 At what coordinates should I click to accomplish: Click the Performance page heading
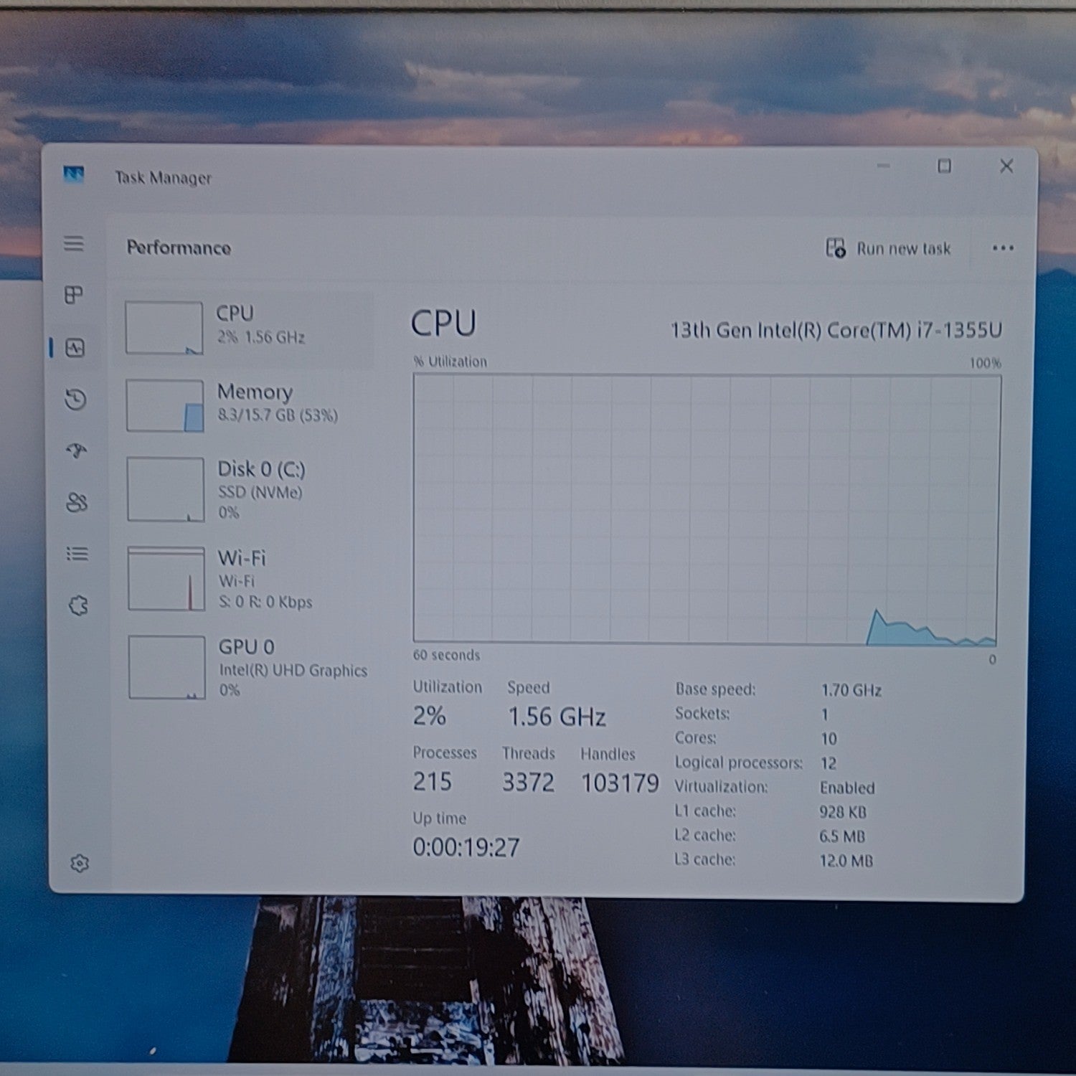179,248
